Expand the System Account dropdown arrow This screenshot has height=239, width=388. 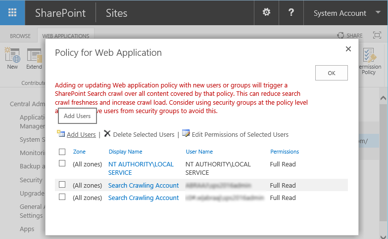pos(378,12)
